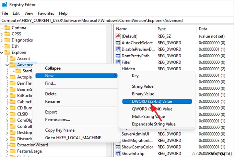Click the Registry Editor app icon

coord(4,4)
